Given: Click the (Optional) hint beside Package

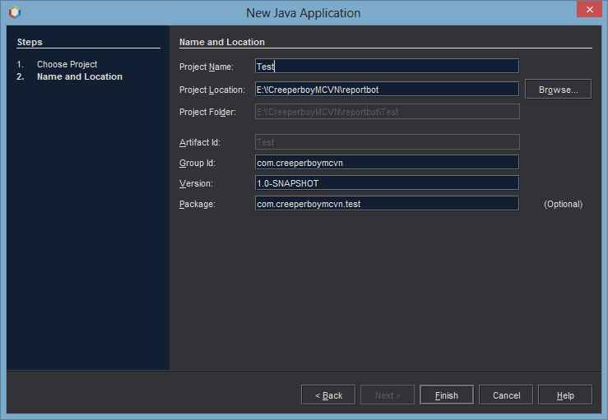Looking at the screenshot, I should (563, 204).
